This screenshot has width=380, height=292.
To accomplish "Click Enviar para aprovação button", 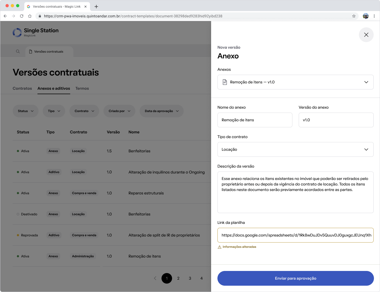I will pyautogui.click(x=296, y=278).
